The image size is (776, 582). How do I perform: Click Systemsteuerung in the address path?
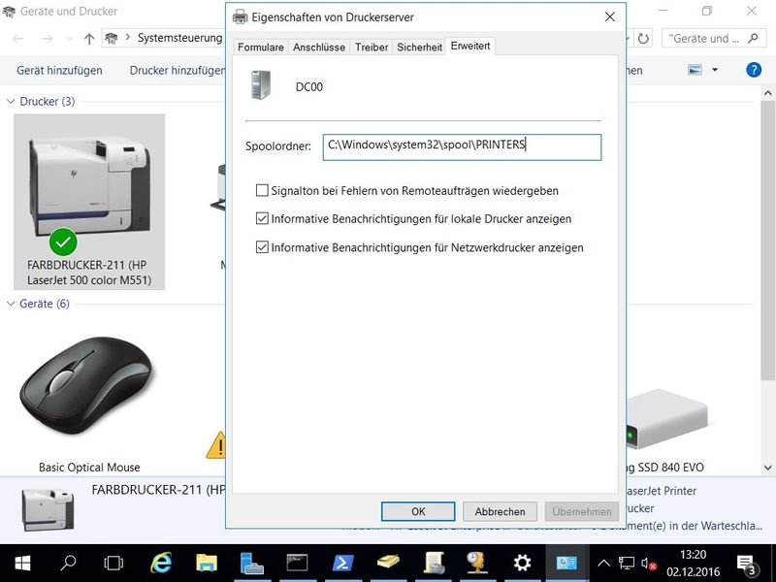180,38
